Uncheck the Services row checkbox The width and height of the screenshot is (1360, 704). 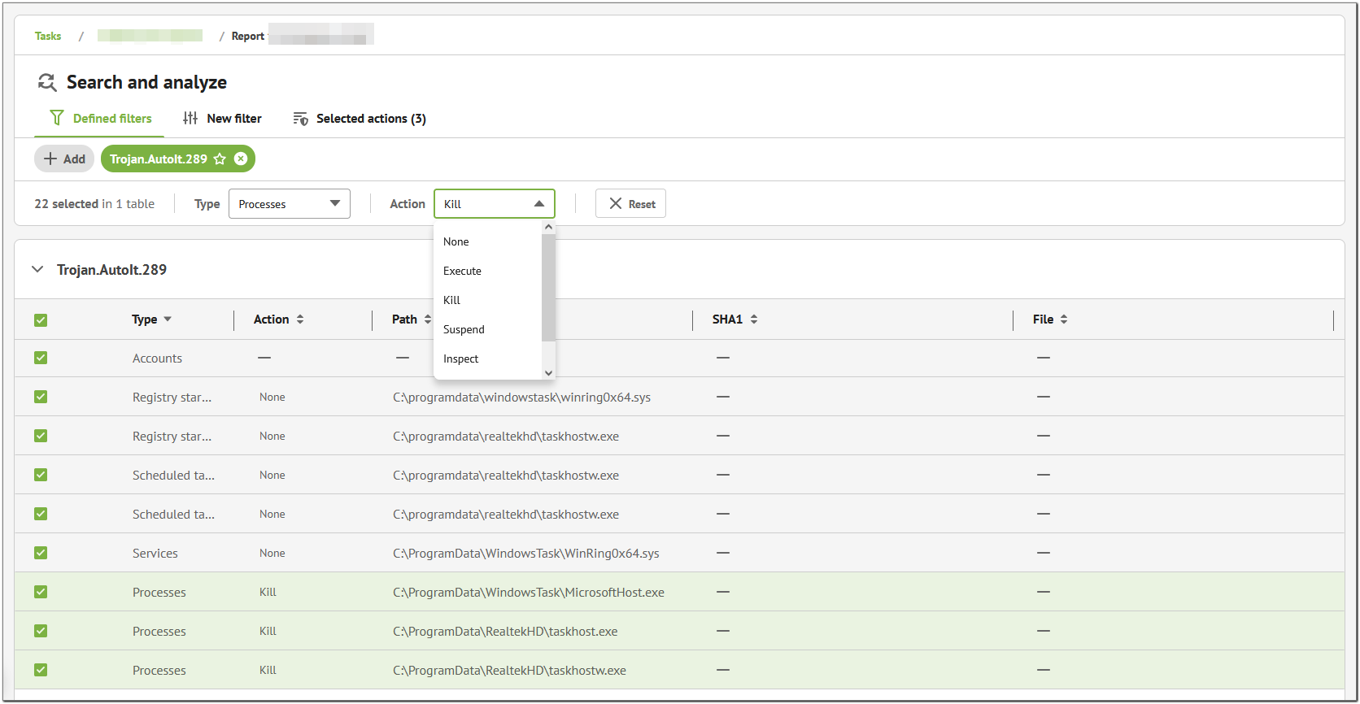[41, 553]
